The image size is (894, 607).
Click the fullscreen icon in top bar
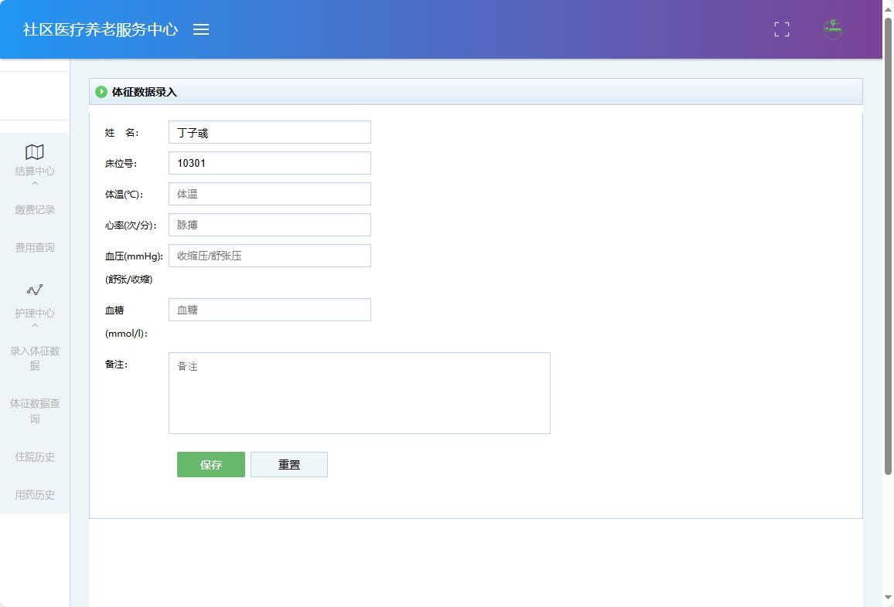coord(781,29)
